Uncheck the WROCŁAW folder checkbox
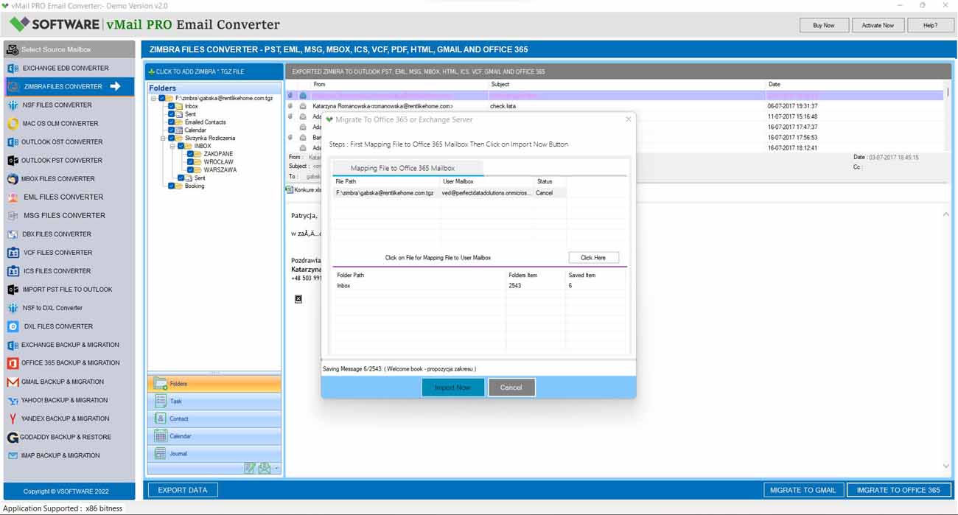 click(190, 162)
